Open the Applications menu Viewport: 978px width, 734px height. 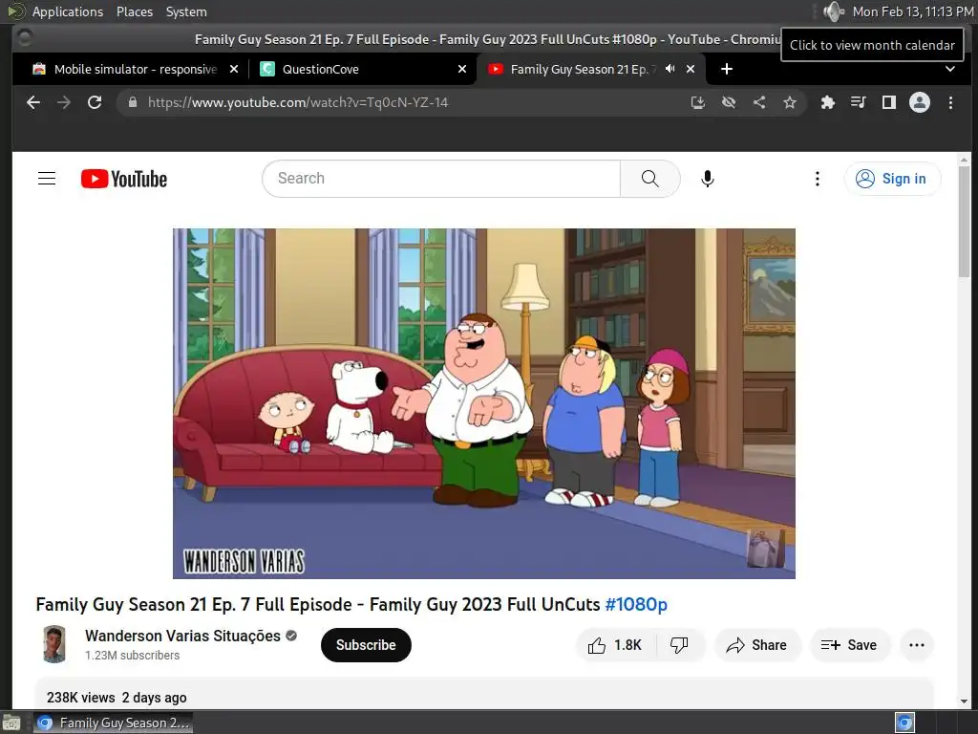click(68, 11)
